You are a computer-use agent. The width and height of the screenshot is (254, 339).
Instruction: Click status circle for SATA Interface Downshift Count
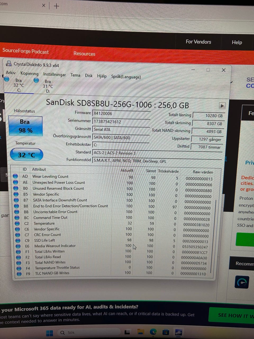coord(16,200)
